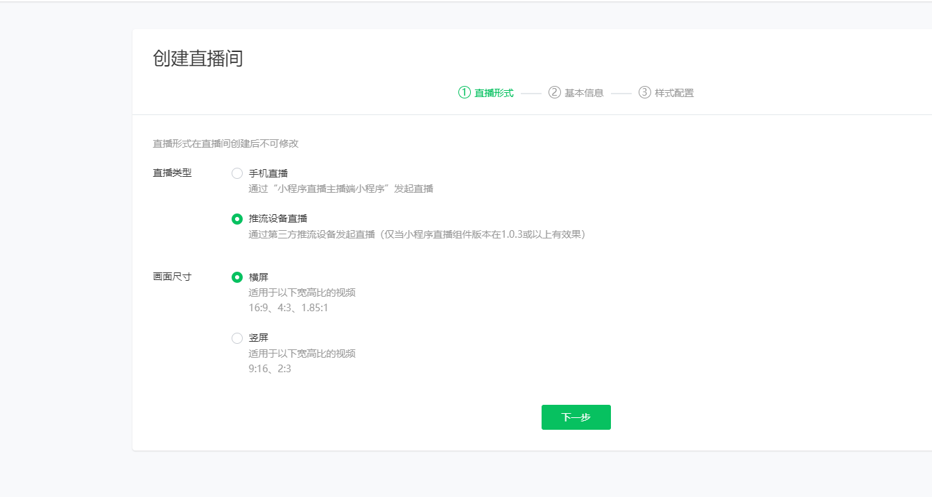
Task: Choose the 横屏 landscape radio button
Action: pyautogui.click(x=237, y=277)
